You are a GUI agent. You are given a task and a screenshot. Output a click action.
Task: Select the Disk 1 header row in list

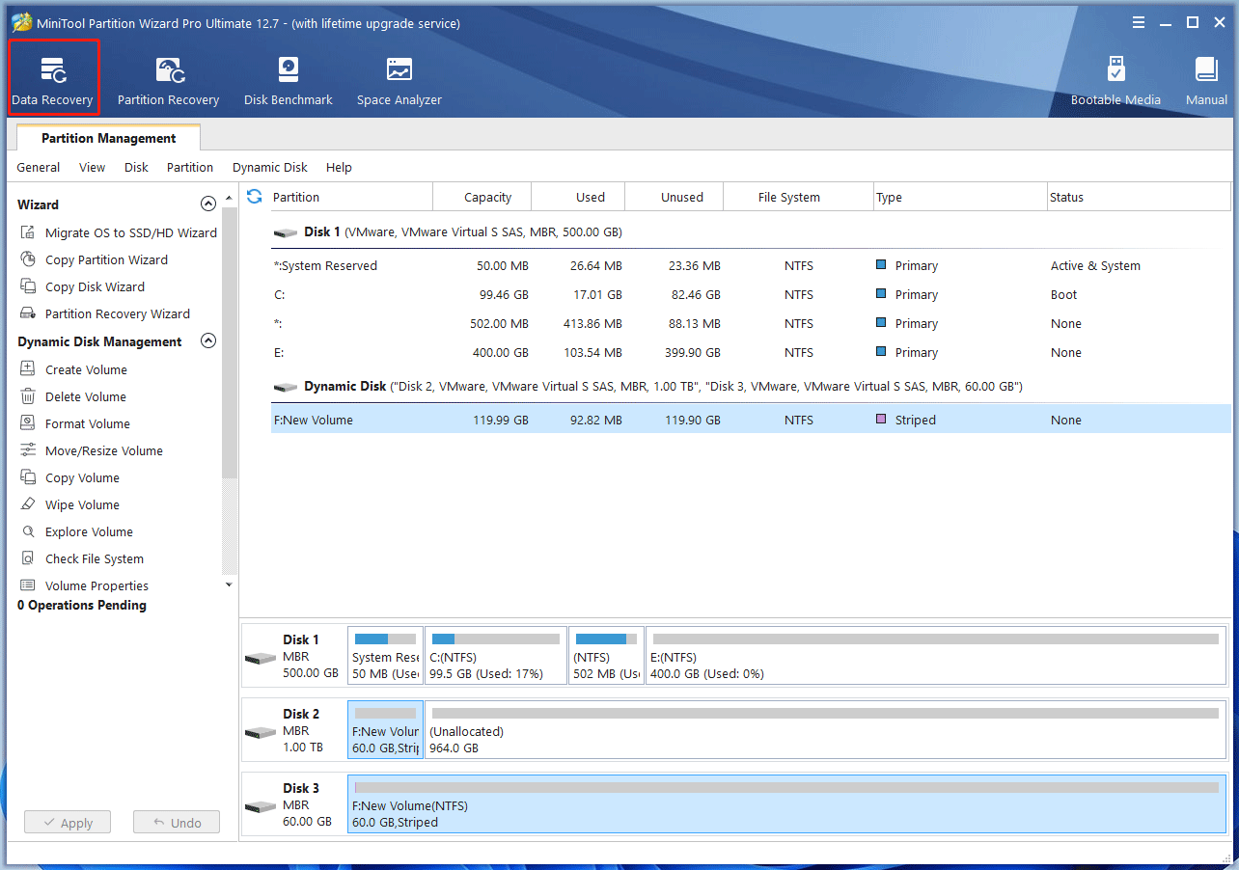(751, 232)
